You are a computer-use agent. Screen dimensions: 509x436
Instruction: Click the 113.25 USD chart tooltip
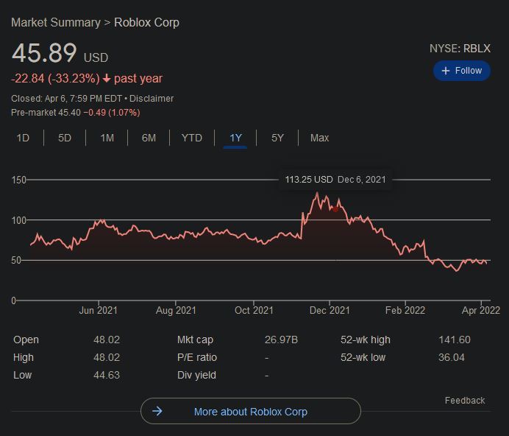tap(335, 180)
